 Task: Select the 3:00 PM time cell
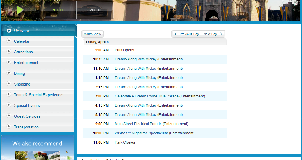(102, 96)
